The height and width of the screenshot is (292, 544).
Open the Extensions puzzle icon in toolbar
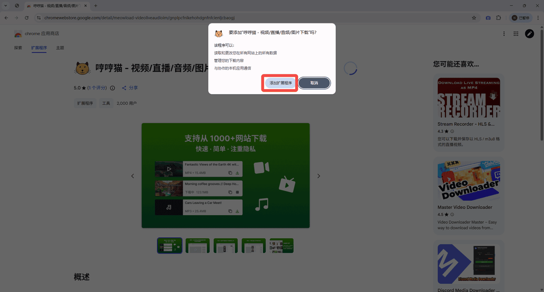click(499, 18)
